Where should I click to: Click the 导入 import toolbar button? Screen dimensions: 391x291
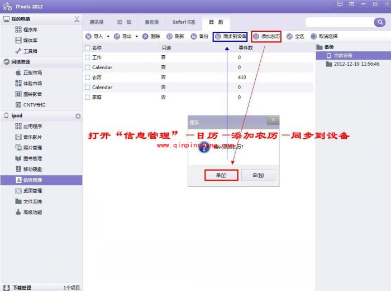(x=94, y=36)
